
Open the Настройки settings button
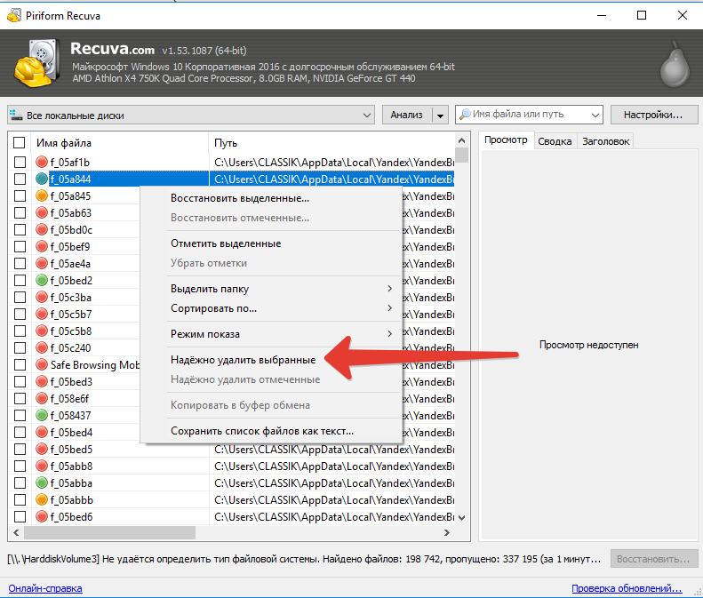tap(653, 115)
